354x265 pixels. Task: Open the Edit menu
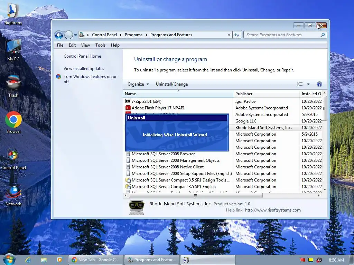click(x=72, y=45)
